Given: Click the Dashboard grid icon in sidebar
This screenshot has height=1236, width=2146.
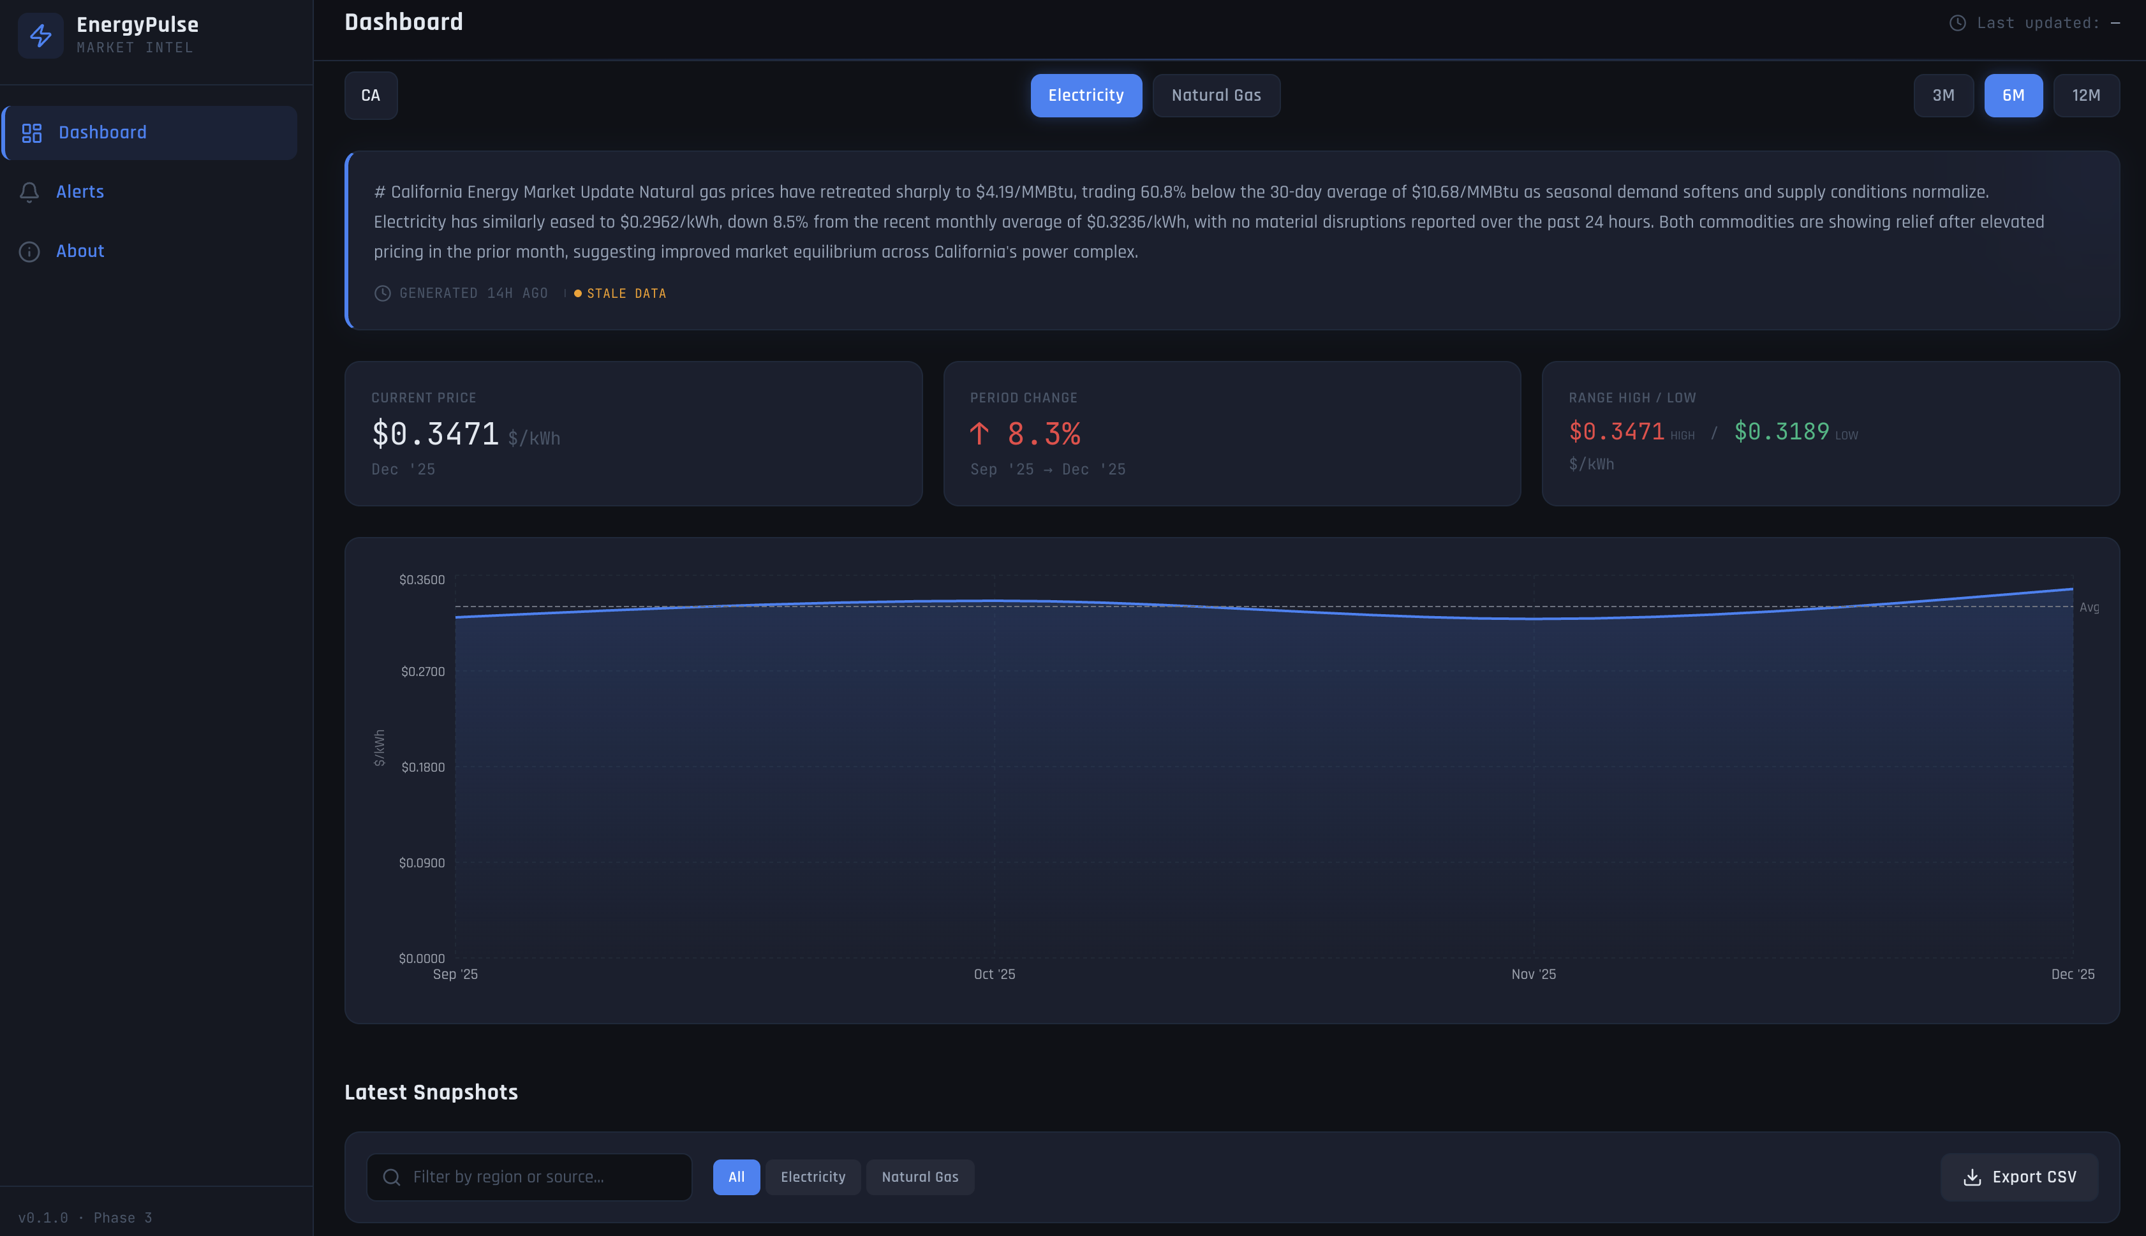Looking at the screenshot, I should (x=31, y=133).
